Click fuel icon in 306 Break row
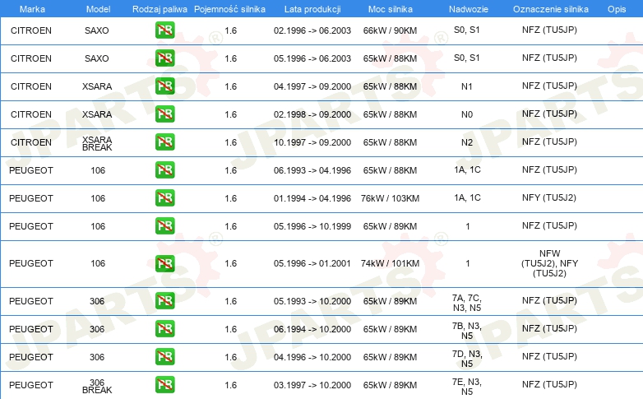Screen dimensions: 643x399 click(x=164, y=384)
